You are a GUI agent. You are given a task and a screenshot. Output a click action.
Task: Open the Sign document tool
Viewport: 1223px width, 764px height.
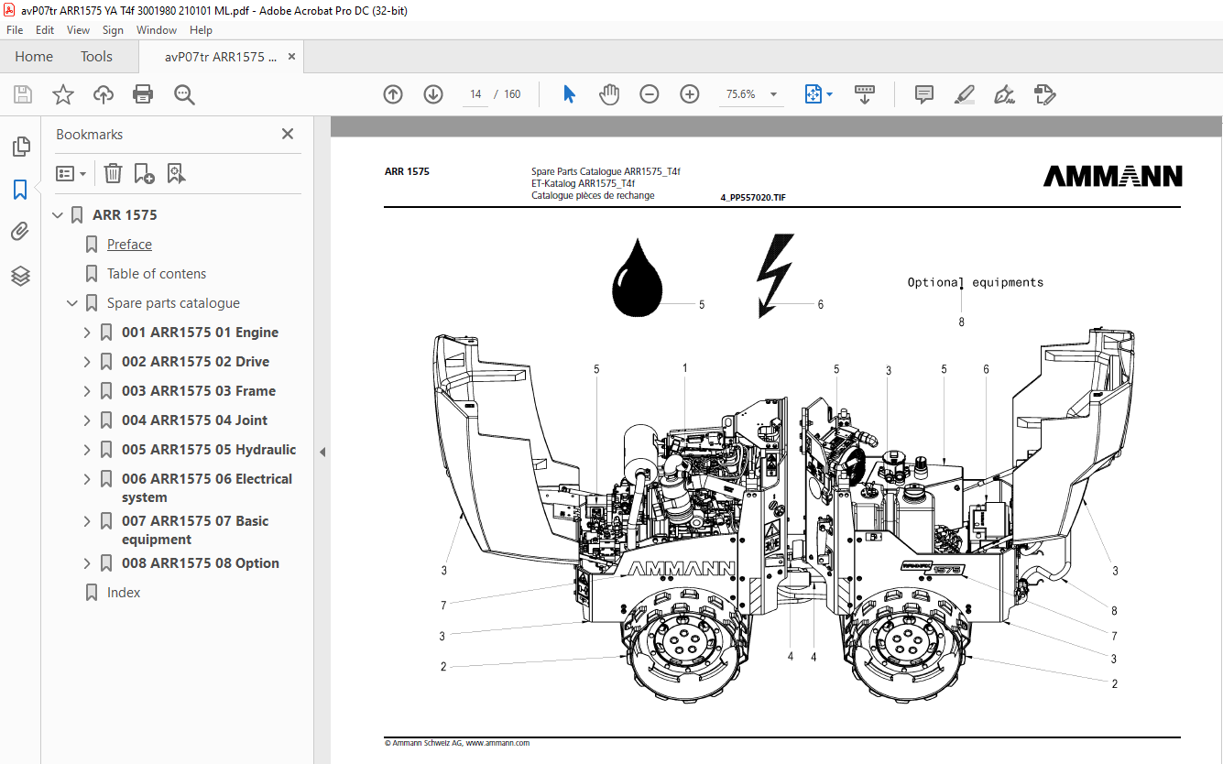[x=1004, y=94]
